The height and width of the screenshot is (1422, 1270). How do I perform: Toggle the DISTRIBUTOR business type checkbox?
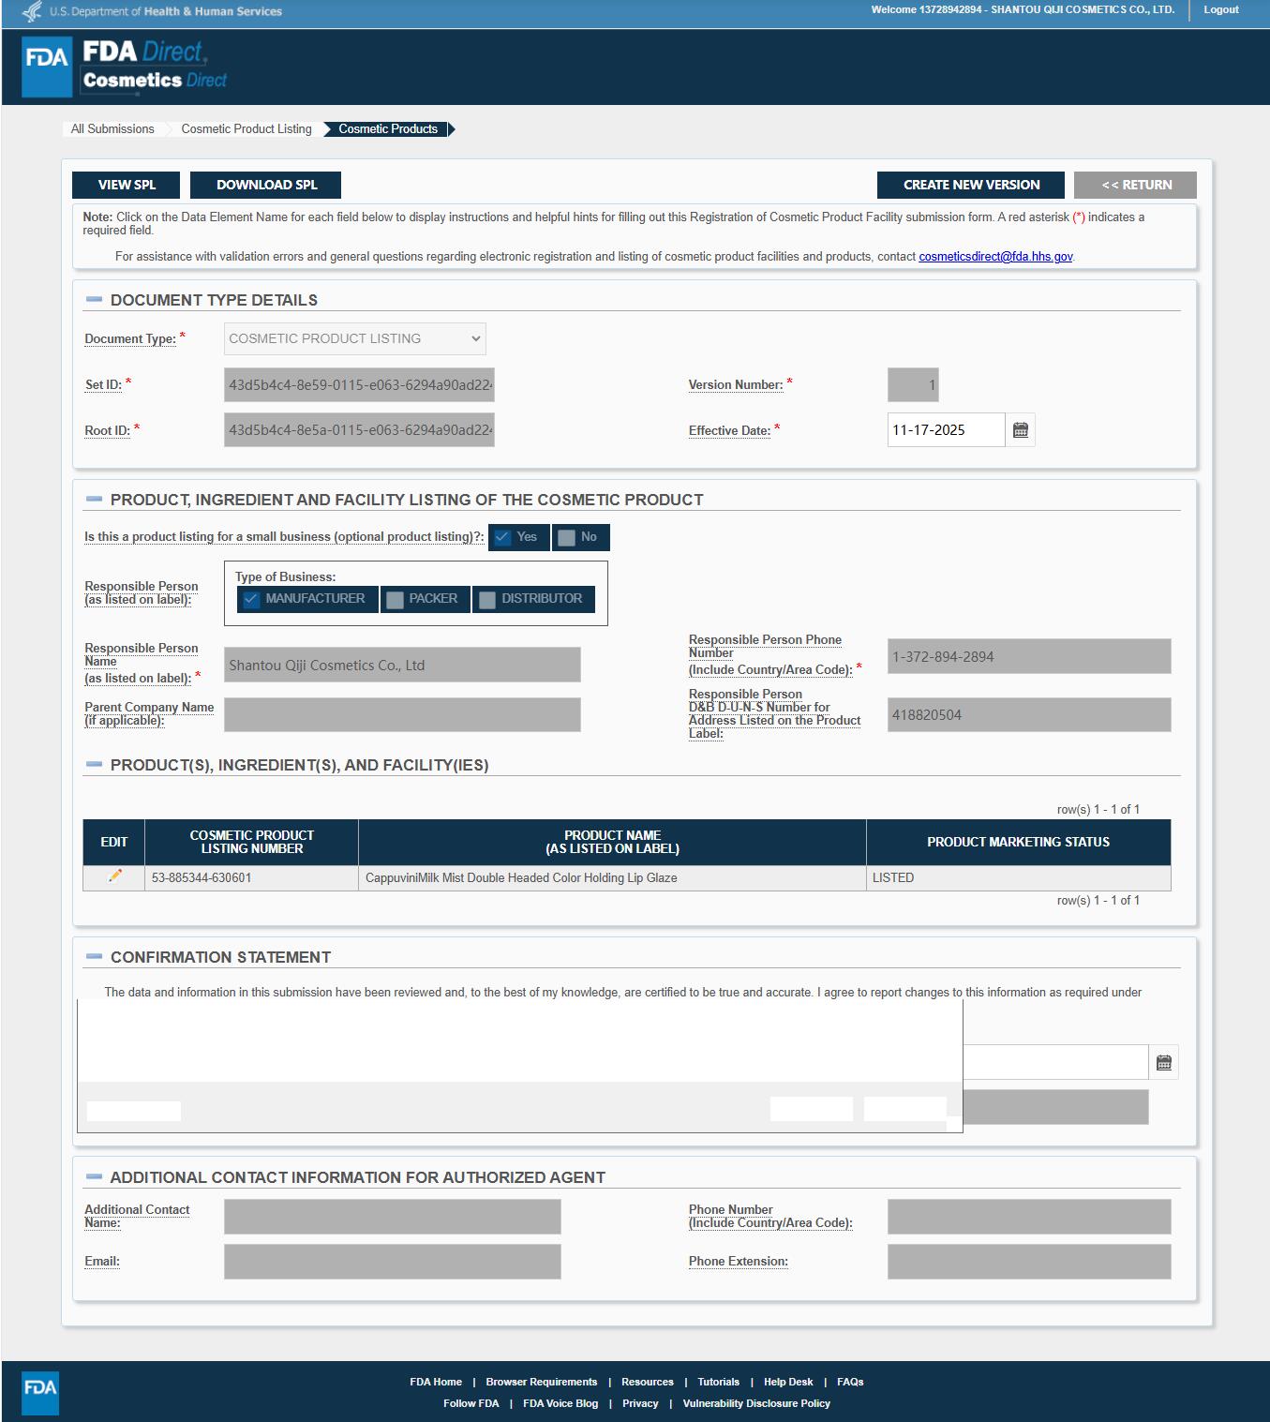[487, 599]
